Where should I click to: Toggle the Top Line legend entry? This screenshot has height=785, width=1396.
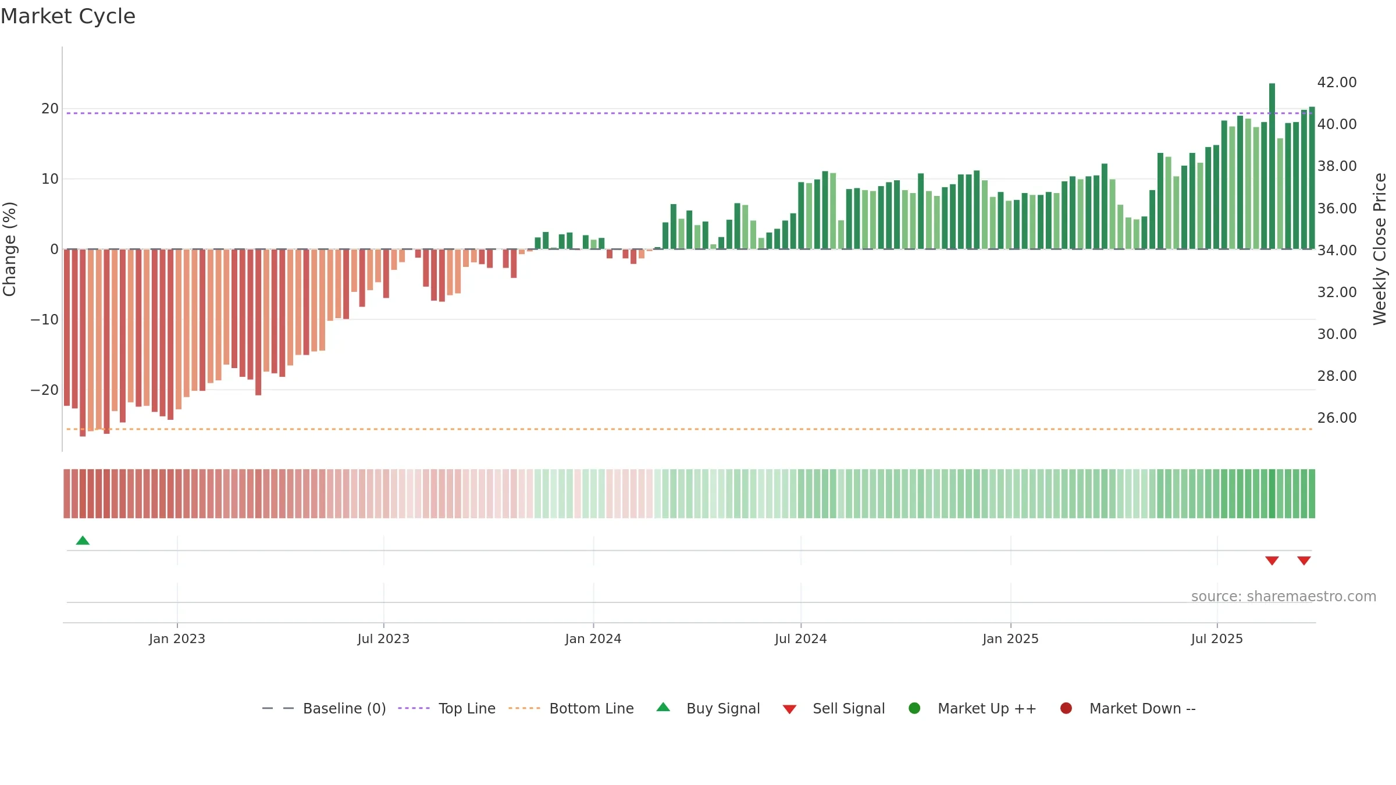click(447, 708)
